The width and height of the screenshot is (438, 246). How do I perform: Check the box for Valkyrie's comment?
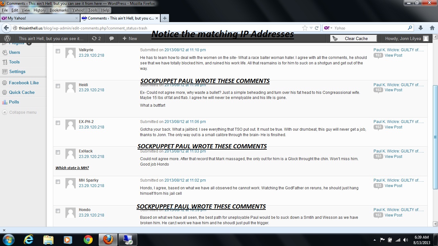coord(58,51)
